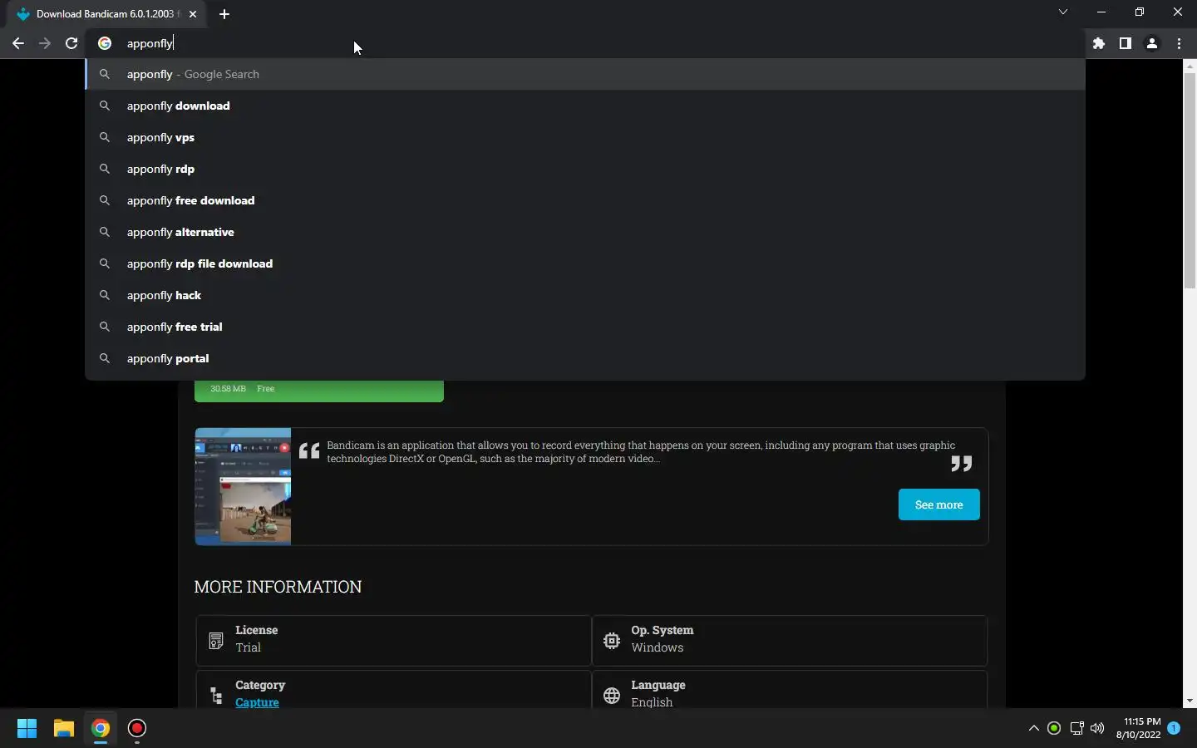Click the page scrollbar up arrow
This screenshot has height=748, width=1197.
click(1190, 65)
